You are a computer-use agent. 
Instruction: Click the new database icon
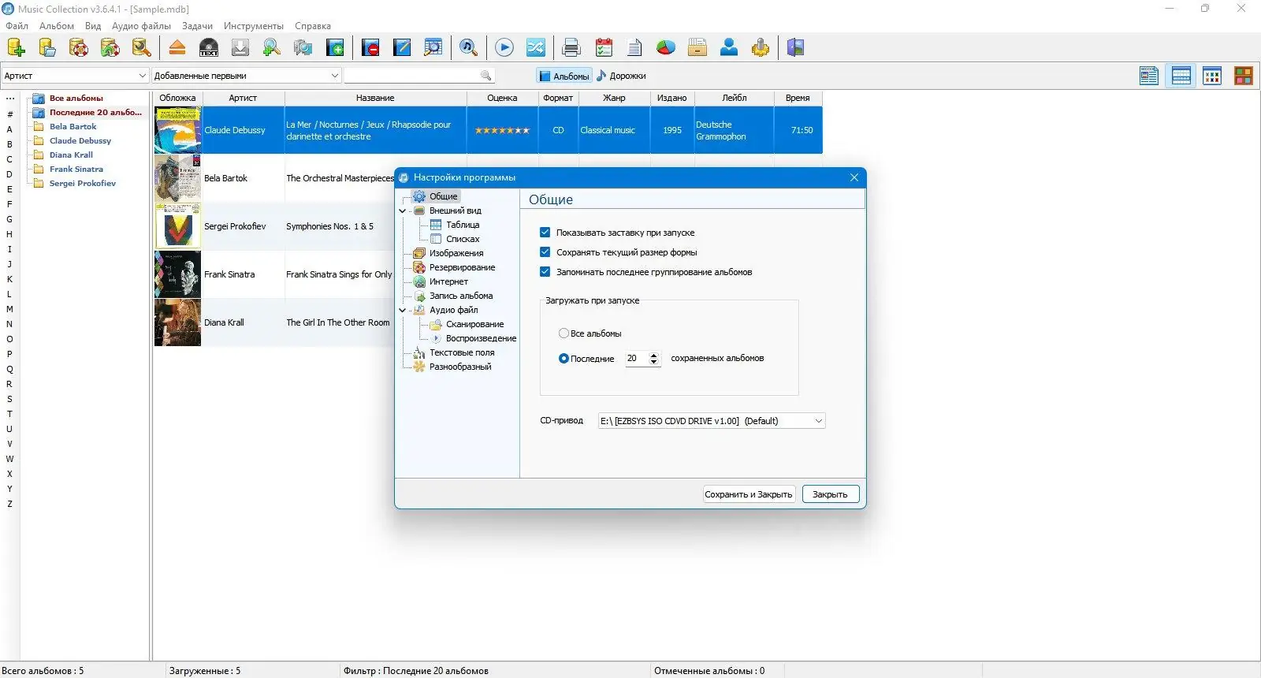[16, 47]
